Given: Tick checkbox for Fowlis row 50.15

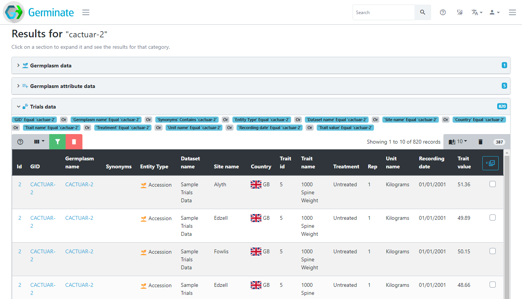Looking at the screenshot, I should click(x=493, y=251).
